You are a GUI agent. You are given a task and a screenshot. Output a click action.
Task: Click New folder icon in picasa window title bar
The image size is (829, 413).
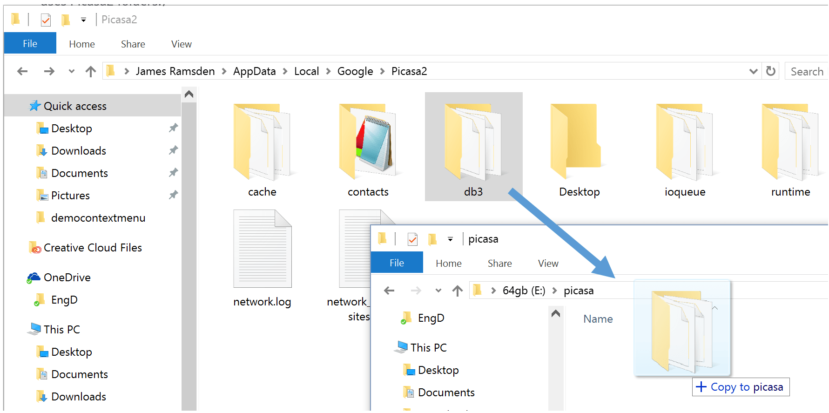432,239
